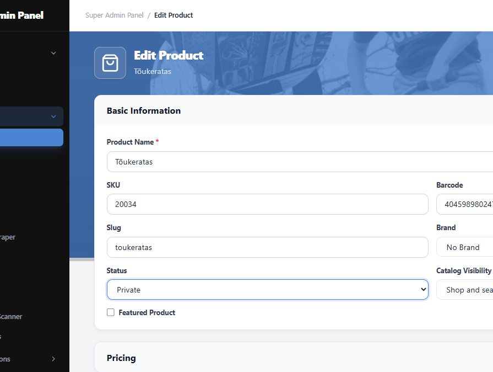This screenshot has height=372, width=493.
Task: Open the Status dropdown showing Private
Action: click(268, 289)
